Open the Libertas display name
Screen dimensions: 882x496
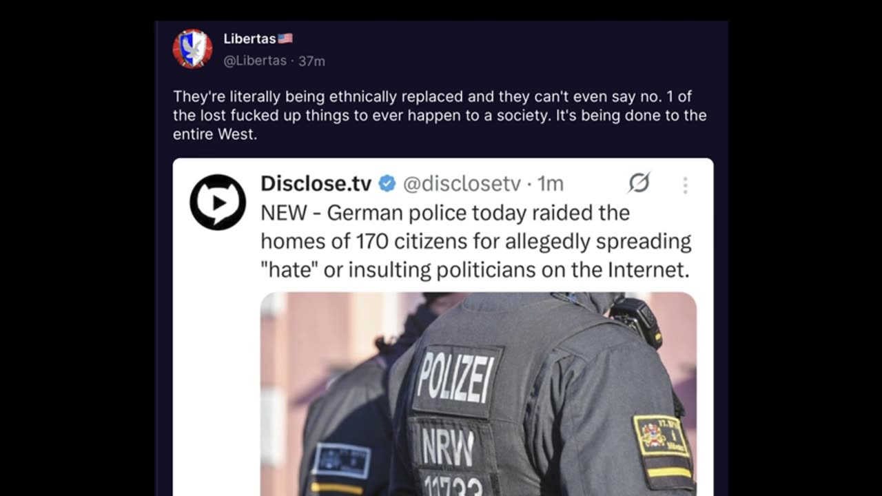click(x=249, y=39)
